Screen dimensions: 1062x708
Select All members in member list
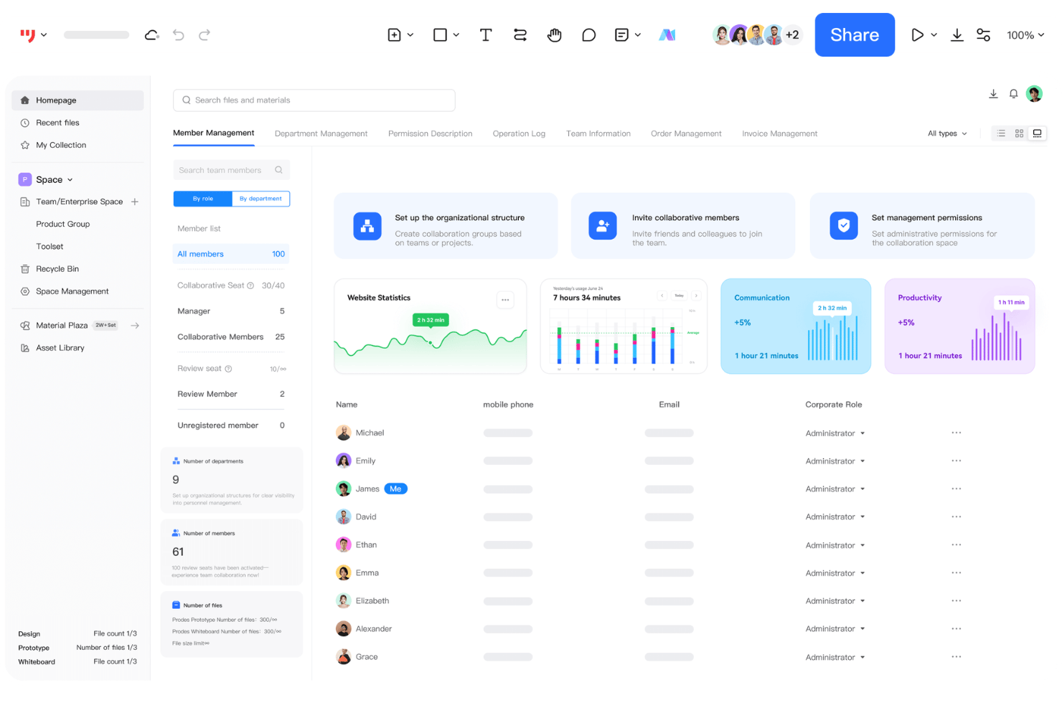[x=231, y=254]
